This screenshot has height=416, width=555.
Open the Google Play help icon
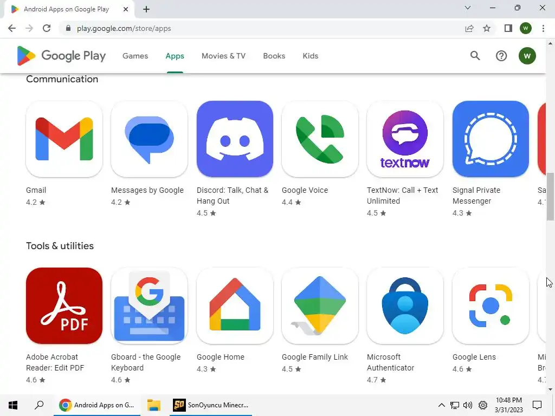click(501, 56)
